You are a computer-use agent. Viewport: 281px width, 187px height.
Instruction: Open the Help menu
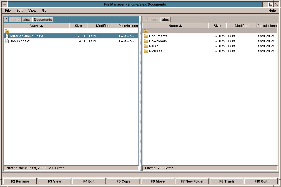(272, 10)
